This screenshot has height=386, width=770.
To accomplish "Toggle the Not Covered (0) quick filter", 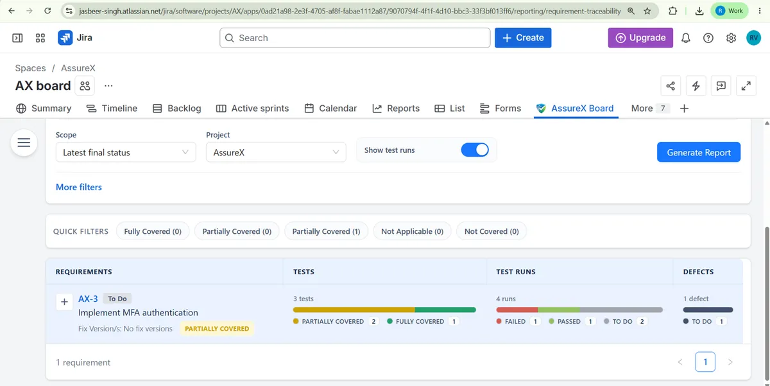I will [492, 231].
